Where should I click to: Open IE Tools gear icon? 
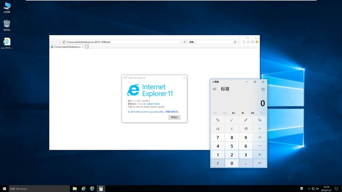[253, 42]
